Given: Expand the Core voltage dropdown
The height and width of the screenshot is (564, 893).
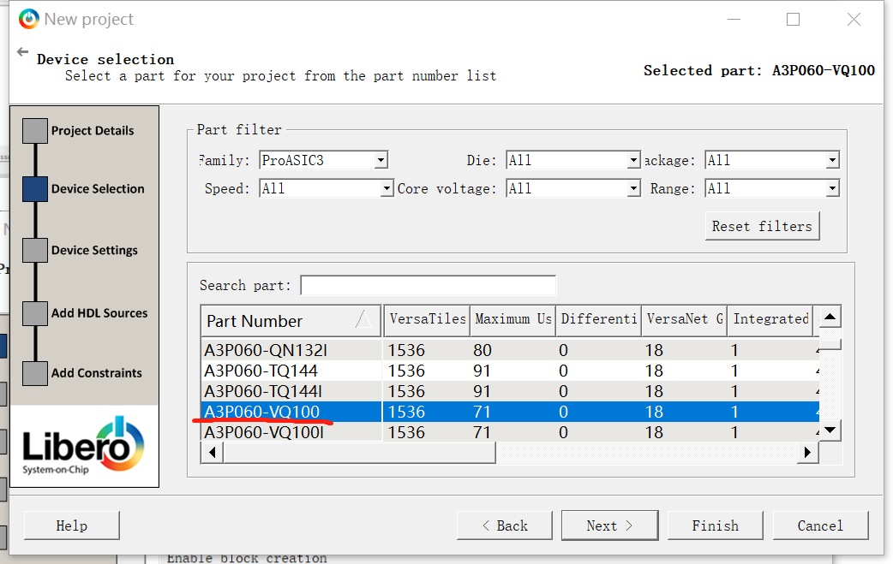Looking at the screenshot, I should pos(573,188).
